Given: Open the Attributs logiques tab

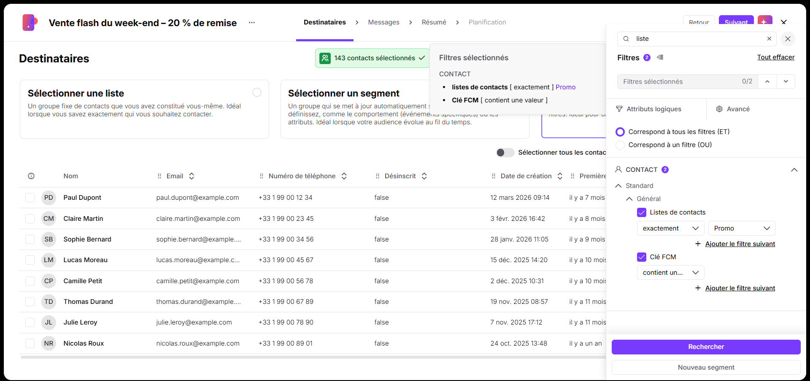Looking at the screenshot, I should click(x=648, y=109).
